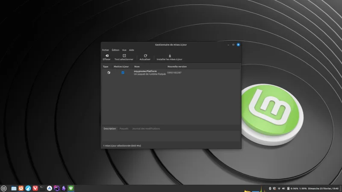The image size is (342, 192).
Task: Open the file manager from the panel
Action: point(14,188)
